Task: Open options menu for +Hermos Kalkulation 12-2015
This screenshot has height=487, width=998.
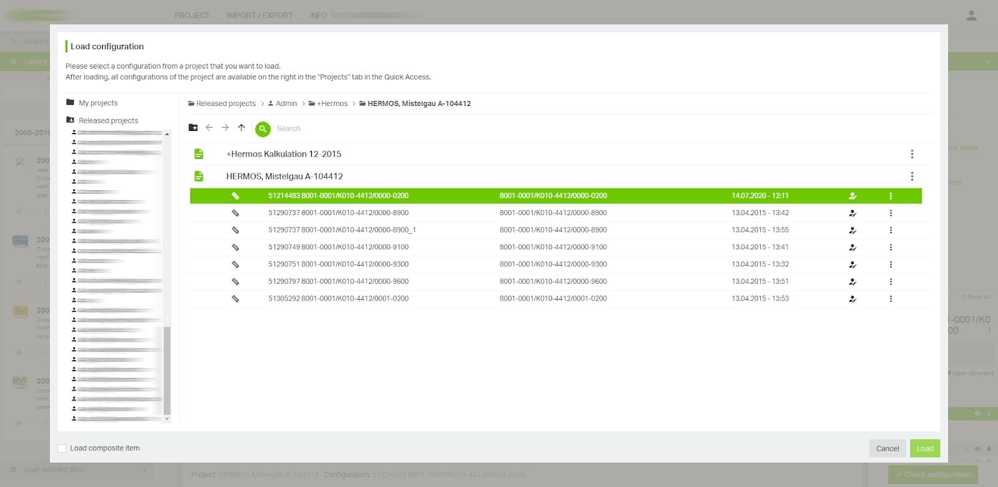Action: click(912, 154)
